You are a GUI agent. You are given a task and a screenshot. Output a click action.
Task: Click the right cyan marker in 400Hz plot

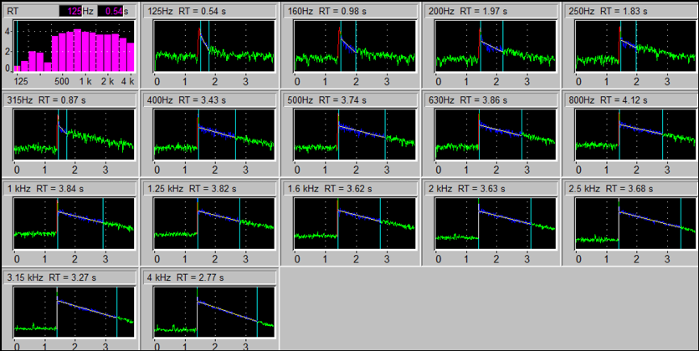pos(235,135)
